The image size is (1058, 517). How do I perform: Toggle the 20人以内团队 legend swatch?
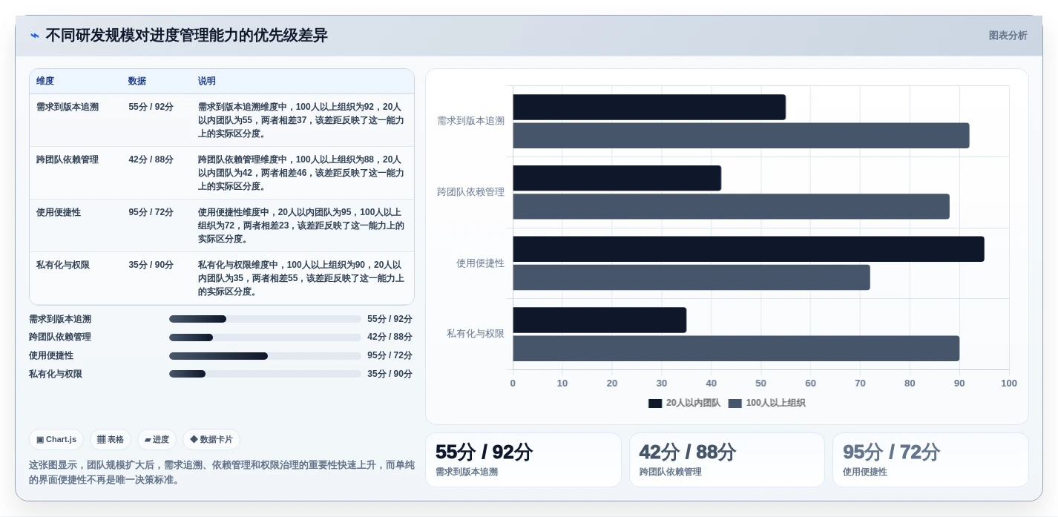tap(655, 404)
